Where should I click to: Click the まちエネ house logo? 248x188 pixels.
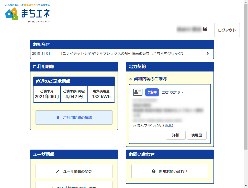click(12, 14)
